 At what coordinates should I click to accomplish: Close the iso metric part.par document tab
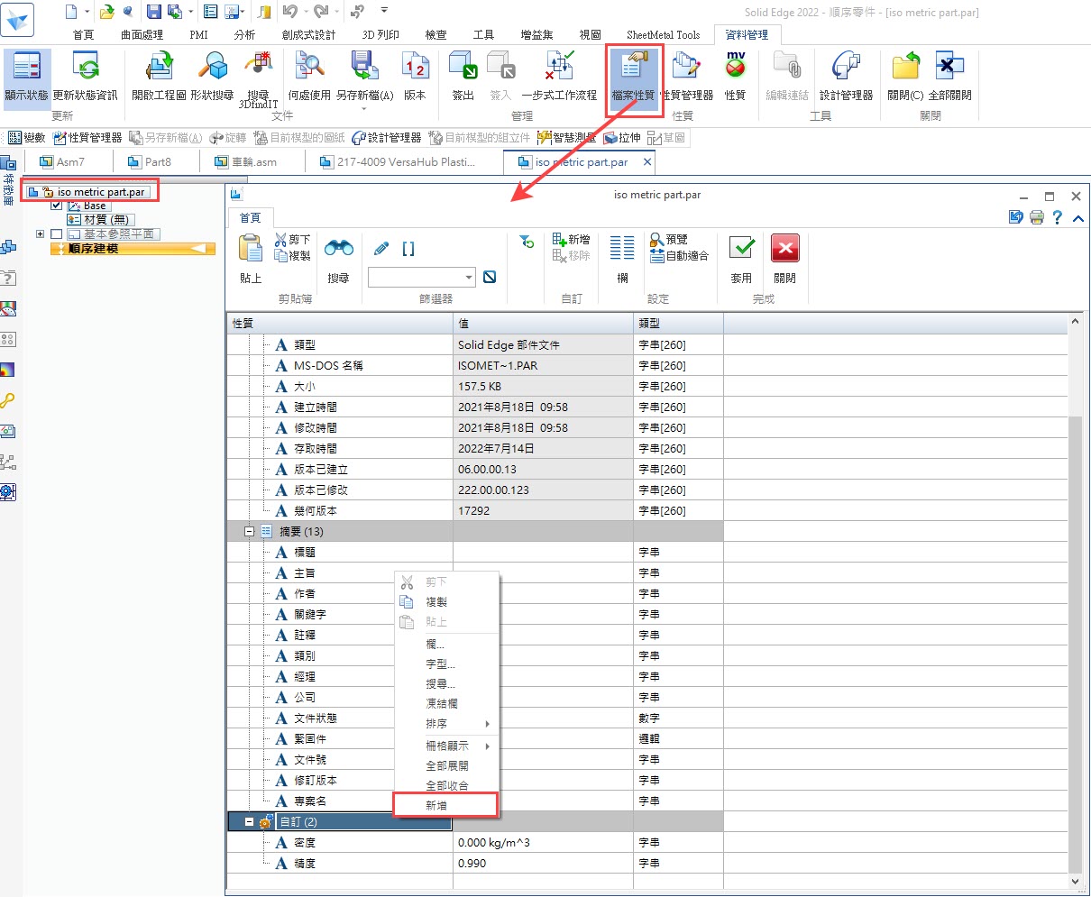click(647, 162)
